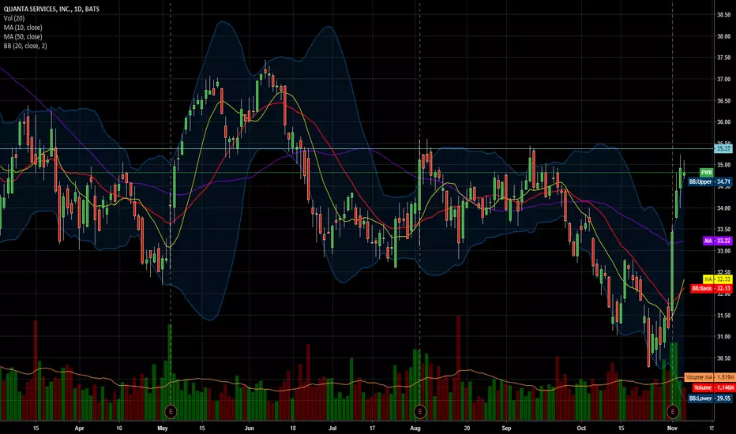Open the May earnings 'E' marker
Image resolution: width=736 pixels, height=434 pixels.
coord(171,412)
